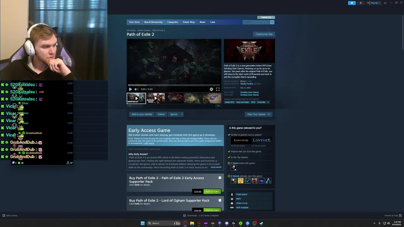Open the Labs tab in store nav
The image size is (404, 227).
[212, 22]
